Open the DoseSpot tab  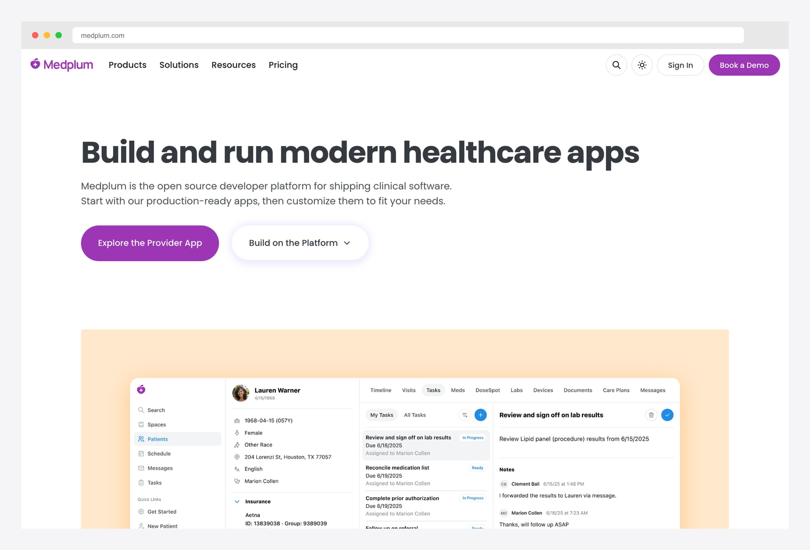(488, 390)
